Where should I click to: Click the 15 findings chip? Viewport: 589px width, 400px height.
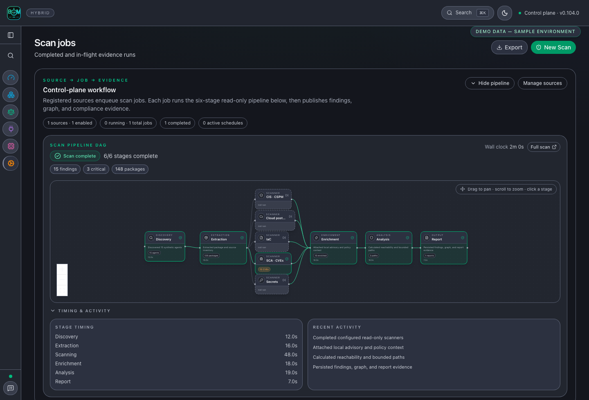click(65, 169)
